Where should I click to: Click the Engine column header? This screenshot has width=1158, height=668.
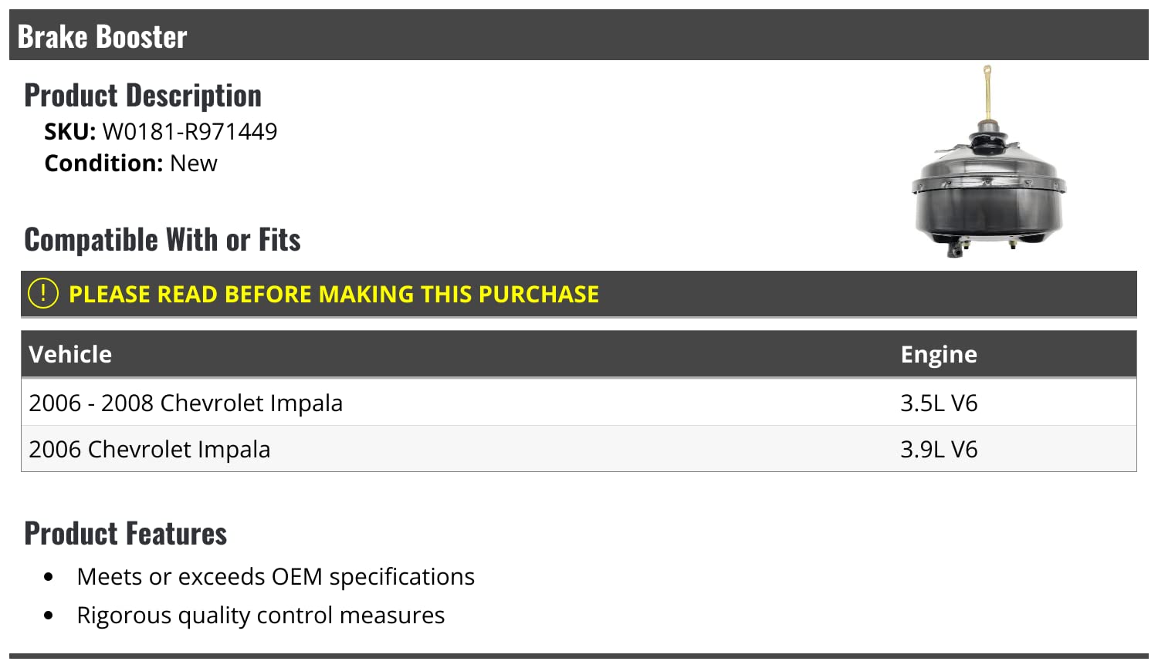click(x=939, y=354)
